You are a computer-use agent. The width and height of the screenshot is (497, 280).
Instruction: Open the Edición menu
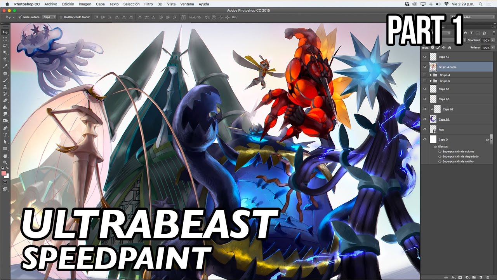tap(68, 4)
